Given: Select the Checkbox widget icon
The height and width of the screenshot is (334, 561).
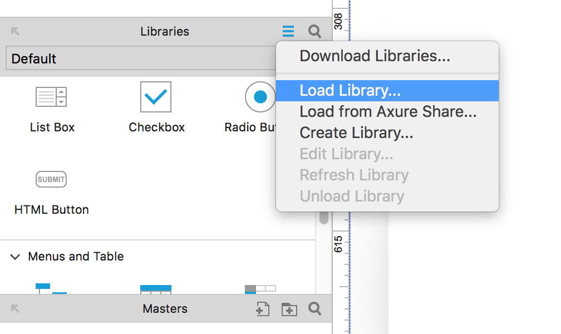Looking at the screenshot, I should [156, 97].
